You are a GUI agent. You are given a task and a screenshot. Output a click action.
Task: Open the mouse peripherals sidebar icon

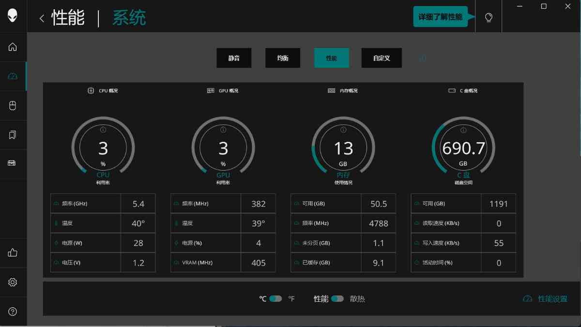click(13, 105)
